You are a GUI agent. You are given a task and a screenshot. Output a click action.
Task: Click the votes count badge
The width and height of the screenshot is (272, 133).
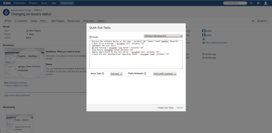click(x=204, y=39)
